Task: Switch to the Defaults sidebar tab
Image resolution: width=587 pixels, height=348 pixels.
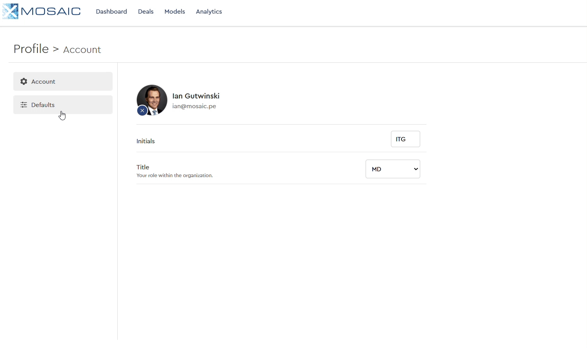Action: click(x=63, y=105)
